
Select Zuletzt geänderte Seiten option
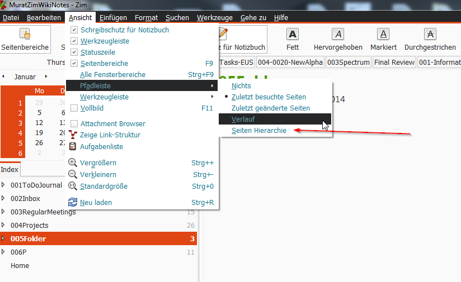point(270,108)
